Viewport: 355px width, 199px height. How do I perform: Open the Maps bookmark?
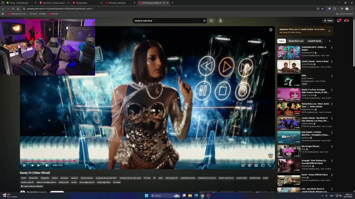(x=43, y=14)
